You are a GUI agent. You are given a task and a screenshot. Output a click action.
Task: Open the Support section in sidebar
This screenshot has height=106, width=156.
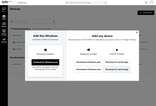4,17
